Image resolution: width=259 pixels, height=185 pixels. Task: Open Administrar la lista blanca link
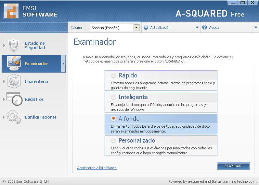[x=97, y=168]
